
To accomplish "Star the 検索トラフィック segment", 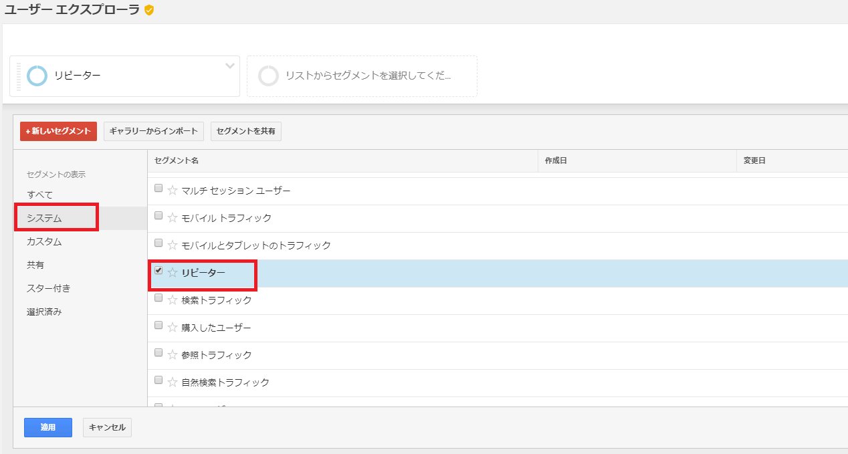I will point(173,300).
